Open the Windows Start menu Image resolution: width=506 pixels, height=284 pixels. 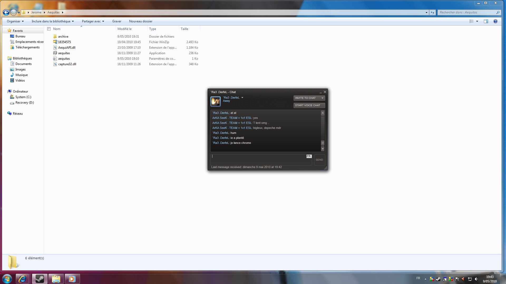7,279
